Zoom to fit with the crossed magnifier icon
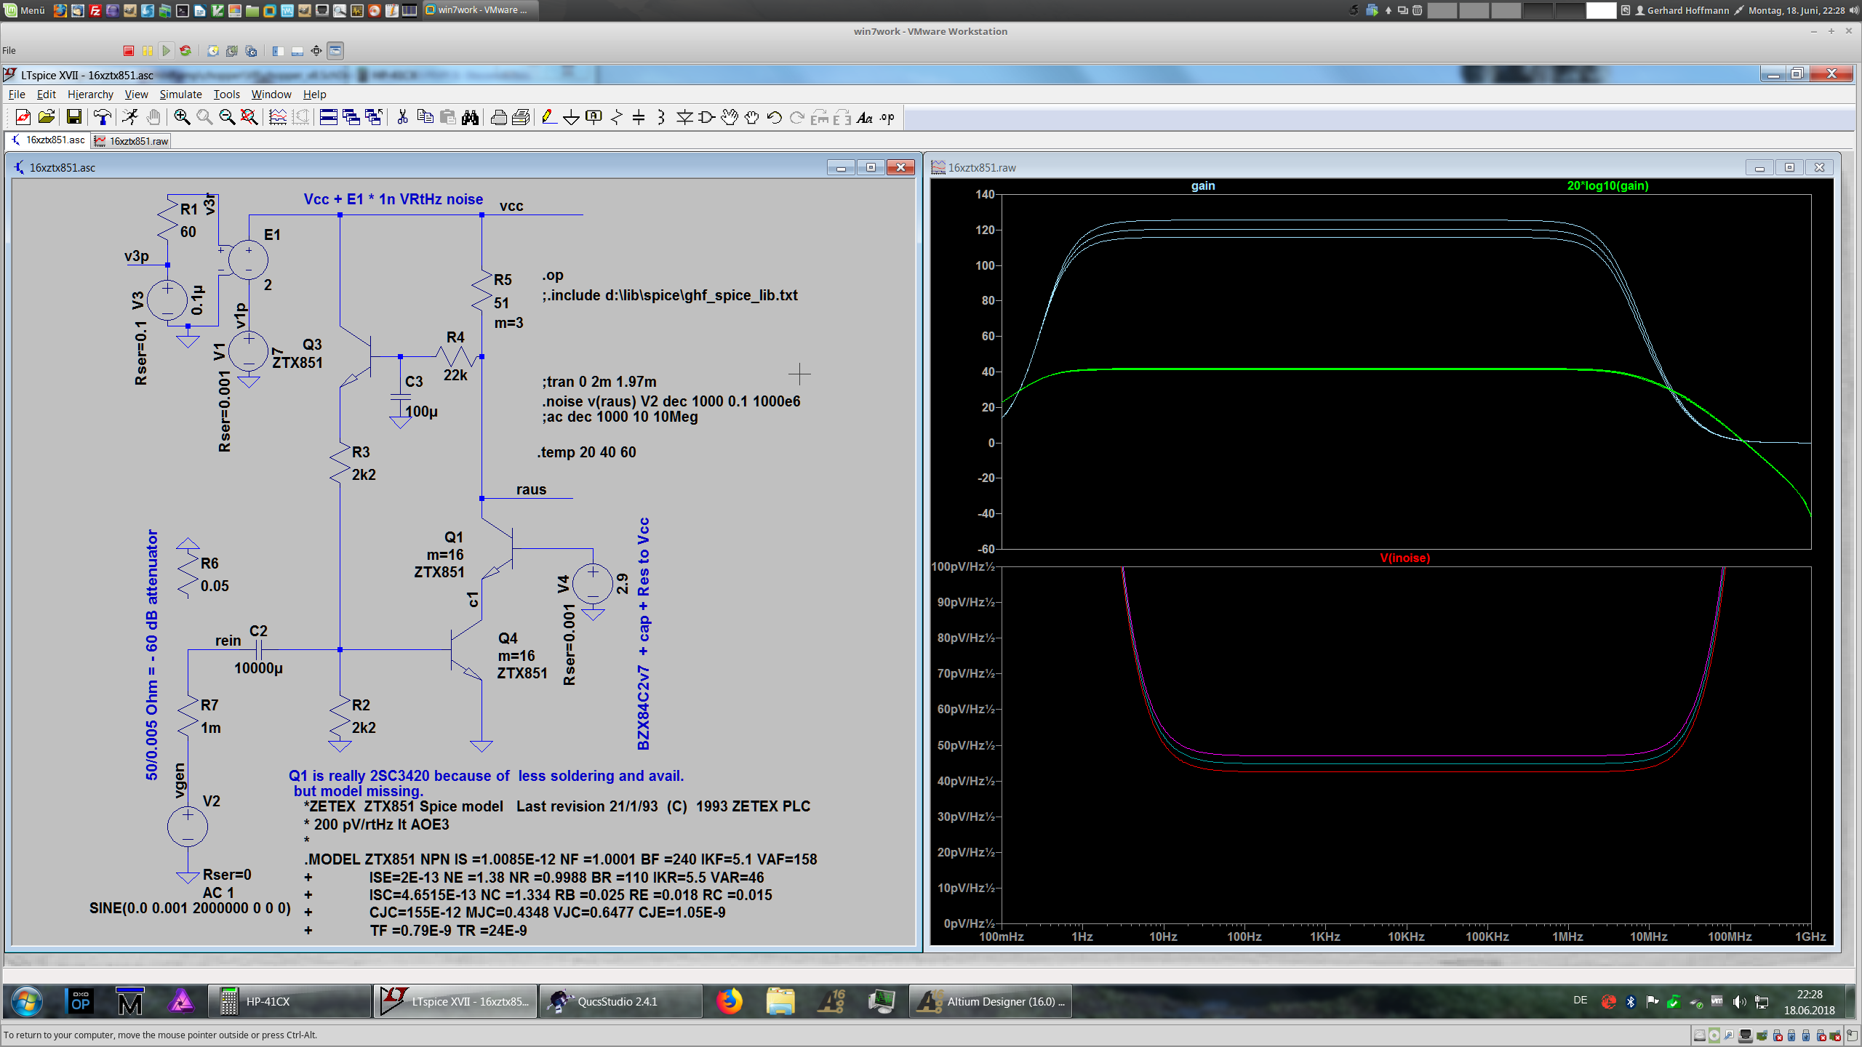Screen dimensions: 1862x1047 [249, 117]
